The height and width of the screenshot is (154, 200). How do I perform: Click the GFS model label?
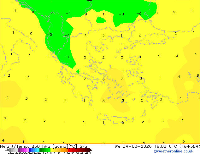point(83,146)
